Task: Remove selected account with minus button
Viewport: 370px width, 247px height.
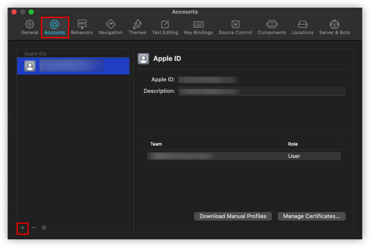Action: point(34,228)
